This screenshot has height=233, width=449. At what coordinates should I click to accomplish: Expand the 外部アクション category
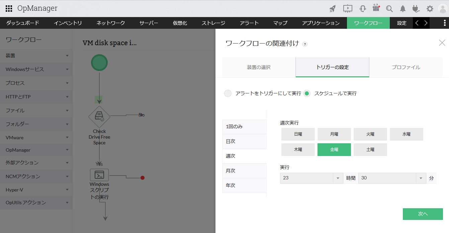[36, 163]
